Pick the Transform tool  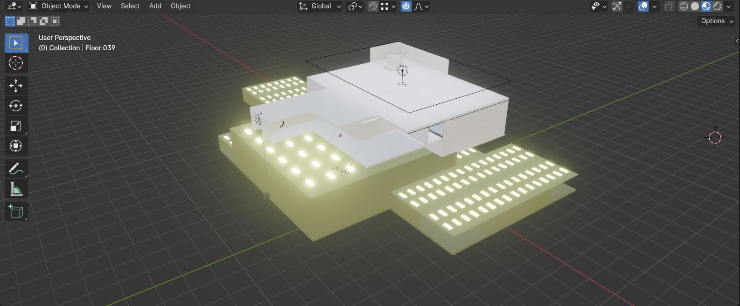tap(16, 146)
